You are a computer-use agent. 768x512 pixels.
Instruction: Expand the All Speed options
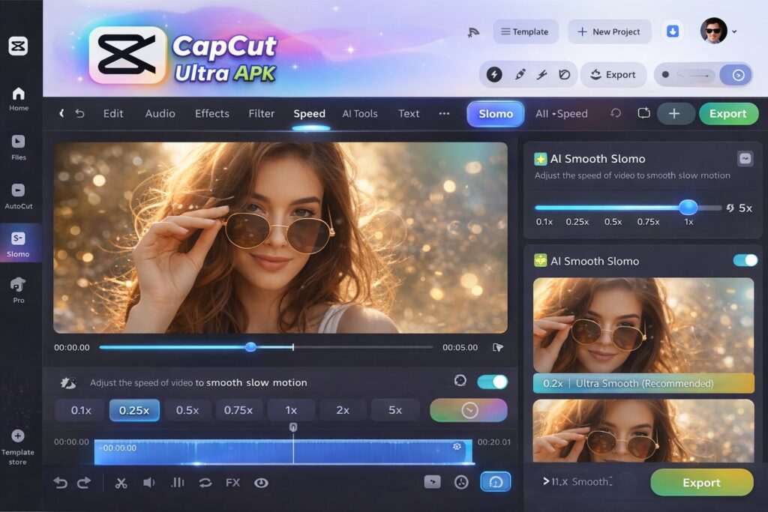[561, 114]
